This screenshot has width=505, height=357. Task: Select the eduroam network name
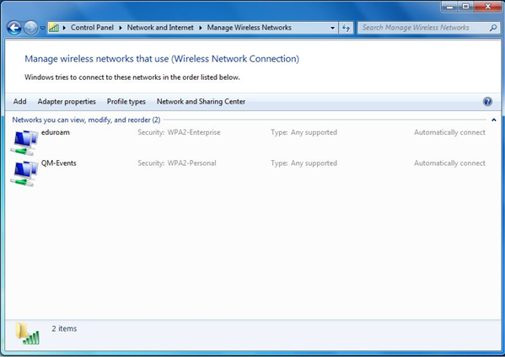click(x=56, y=132)
